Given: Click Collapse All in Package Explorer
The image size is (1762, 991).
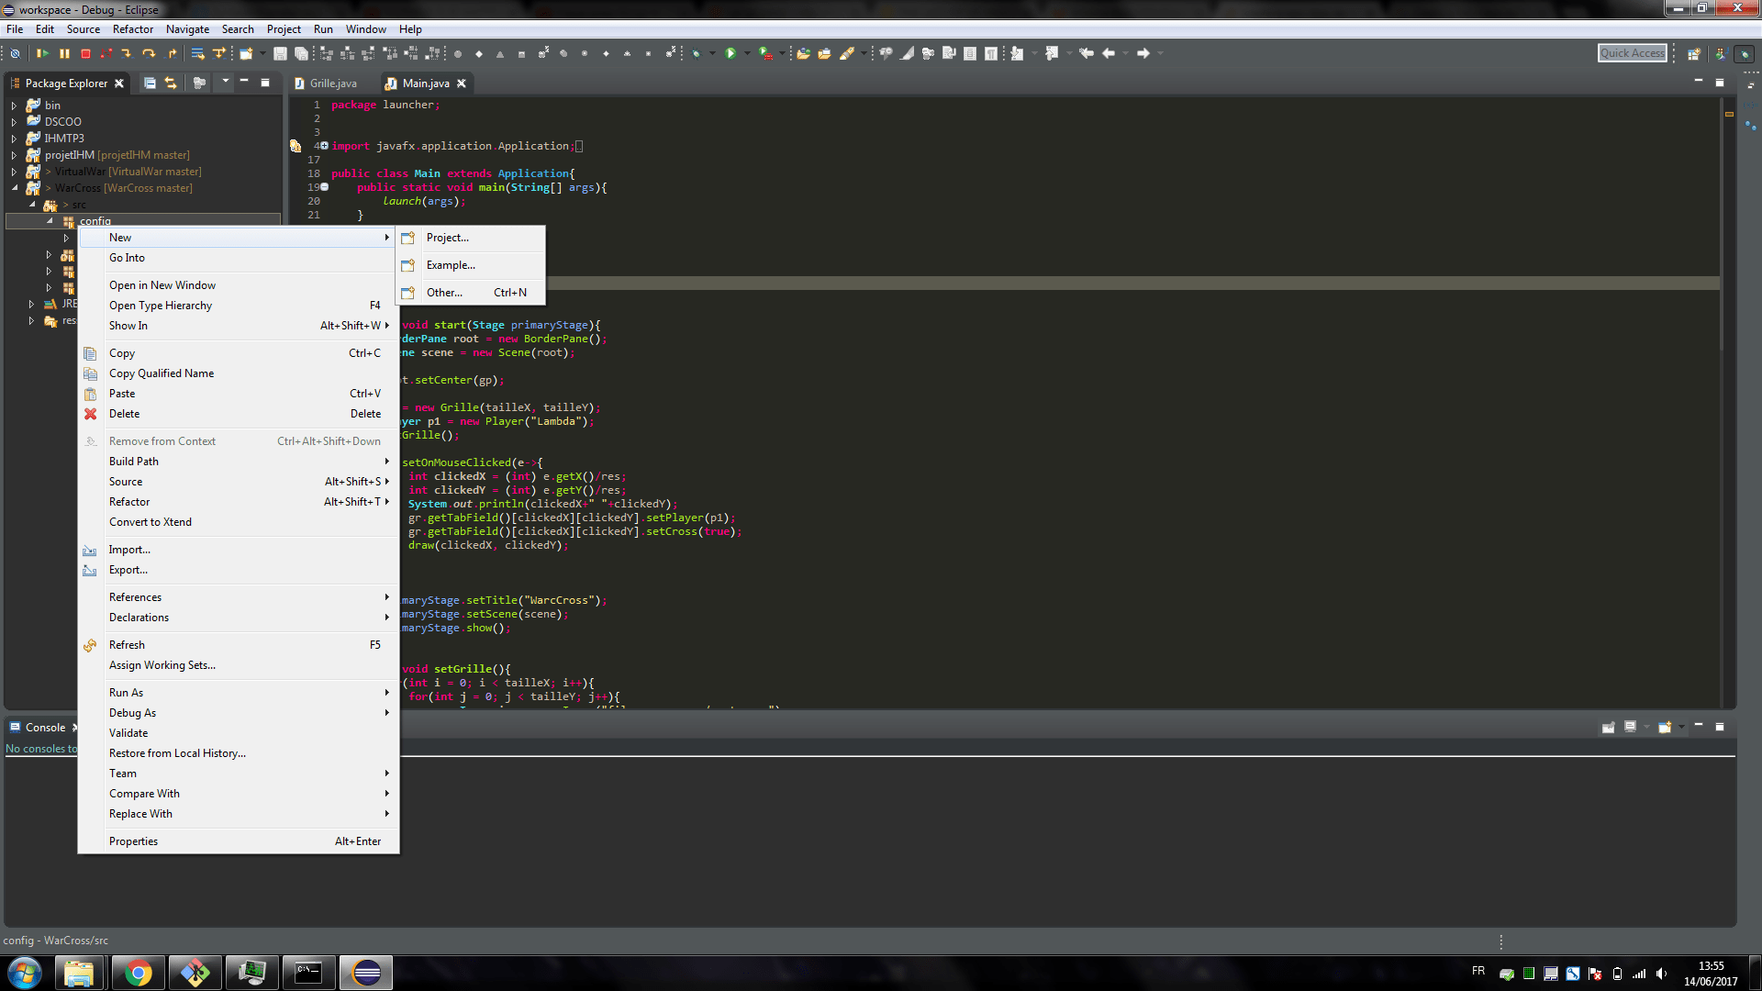Looking at the screenshot, I should [x=150, y=83].
